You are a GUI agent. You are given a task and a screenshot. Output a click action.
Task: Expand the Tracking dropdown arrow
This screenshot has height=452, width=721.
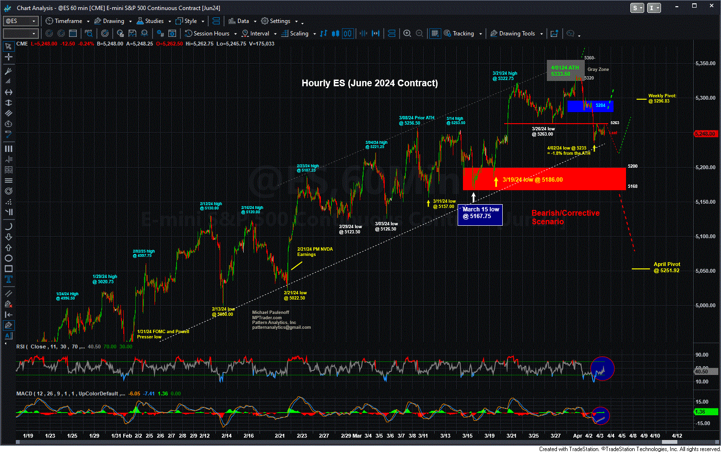click(481, 34)
